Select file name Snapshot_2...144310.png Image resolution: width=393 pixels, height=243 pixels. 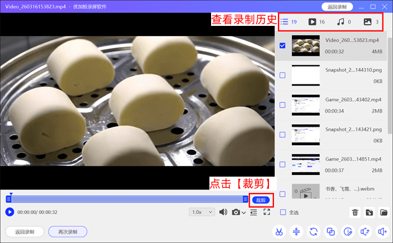354,70
